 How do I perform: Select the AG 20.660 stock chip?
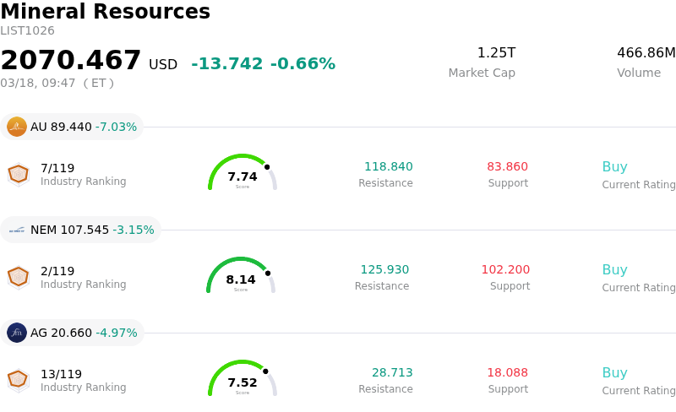pos(72,333)
